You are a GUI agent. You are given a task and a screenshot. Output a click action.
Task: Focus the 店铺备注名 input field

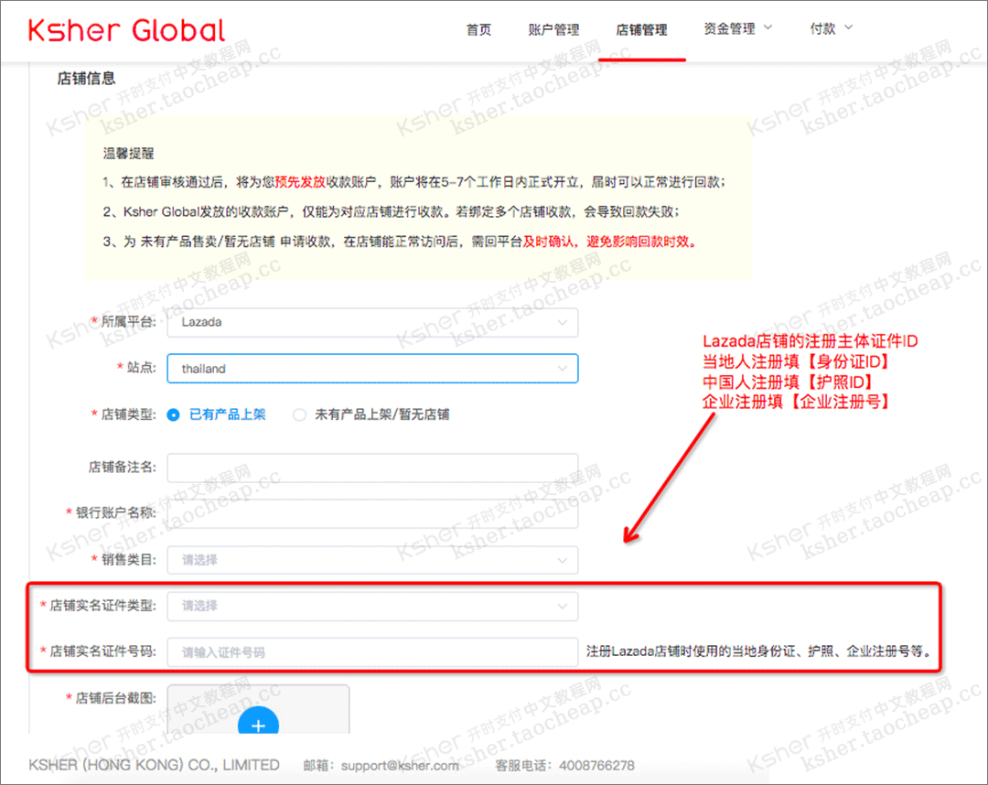point(372,468)
